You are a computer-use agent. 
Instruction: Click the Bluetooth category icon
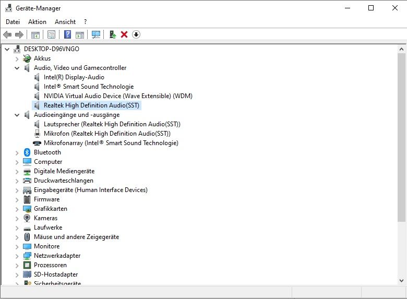[27, 152]
